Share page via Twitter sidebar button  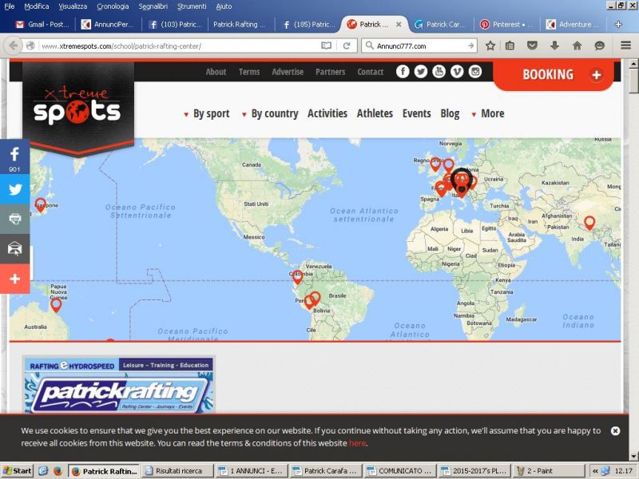[14, 189]
